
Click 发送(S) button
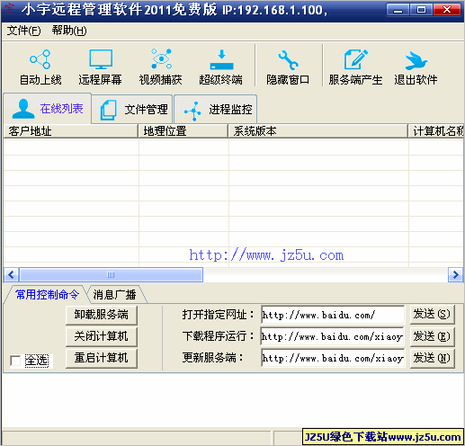click(x=432, y=315)
